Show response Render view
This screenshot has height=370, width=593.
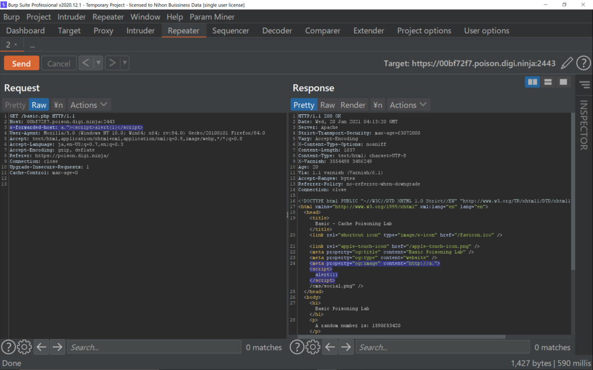(353, 105)
